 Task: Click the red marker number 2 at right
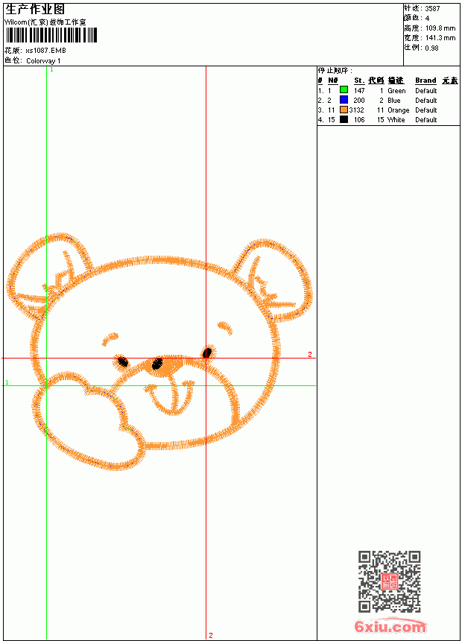(x=310, y=355)
